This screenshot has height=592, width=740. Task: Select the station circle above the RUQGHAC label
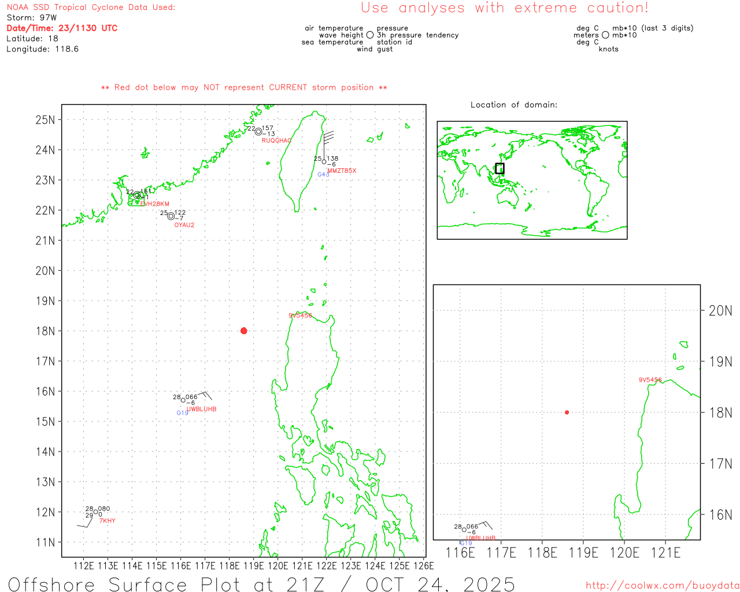(x=258, y=131)
